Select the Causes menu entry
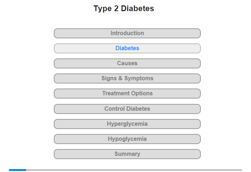 [x=127, y=63]
